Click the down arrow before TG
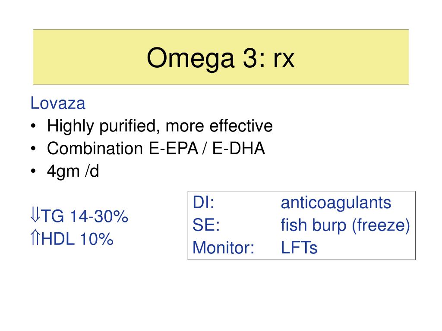Image resolution: width=442 pixels, height=331 pixels. click(35, 215)
